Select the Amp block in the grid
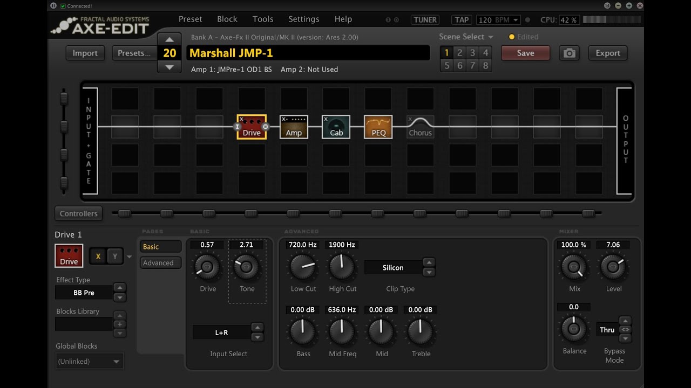The height and width of the screenshot is (388, 691). coord(294,127)
